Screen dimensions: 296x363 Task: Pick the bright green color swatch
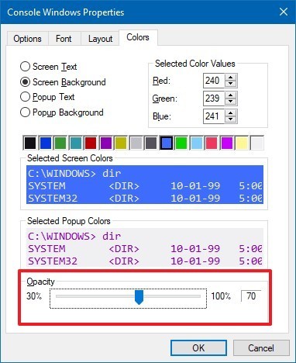click(x=181, y=143)
